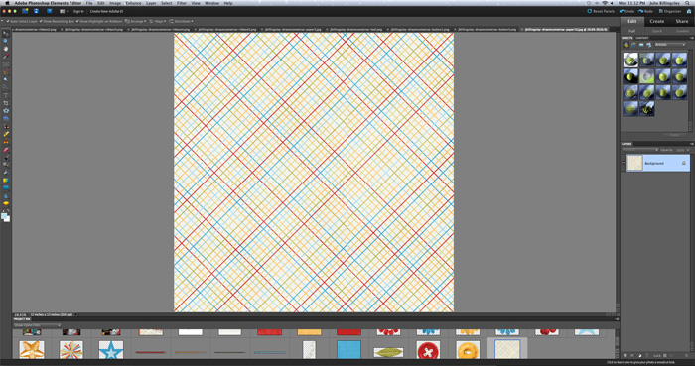Screen dimensions: 695x366
Task: Open the macOS Apple menu
Action: tap(7, 3)
